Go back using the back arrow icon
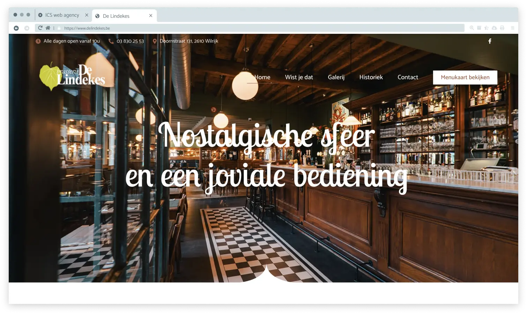 point(16,28)
